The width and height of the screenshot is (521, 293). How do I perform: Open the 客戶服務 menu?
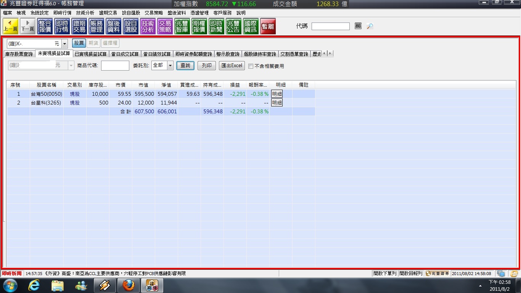[222, 13]
